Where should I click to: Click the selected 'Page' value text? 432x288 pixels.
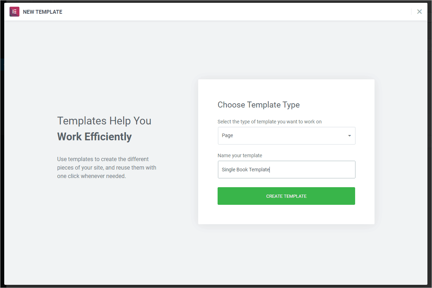[227, 136]
